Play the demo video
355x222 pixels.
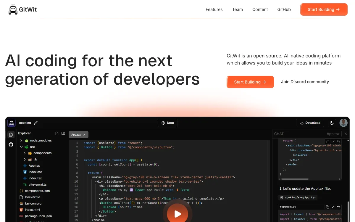(x=177, y=214)
